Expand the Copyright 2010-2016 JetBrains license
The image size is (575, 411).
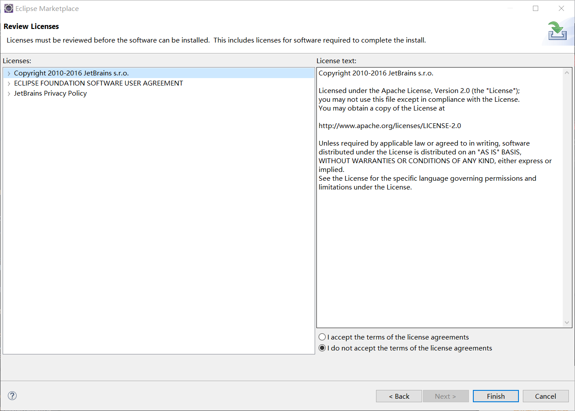9,73
